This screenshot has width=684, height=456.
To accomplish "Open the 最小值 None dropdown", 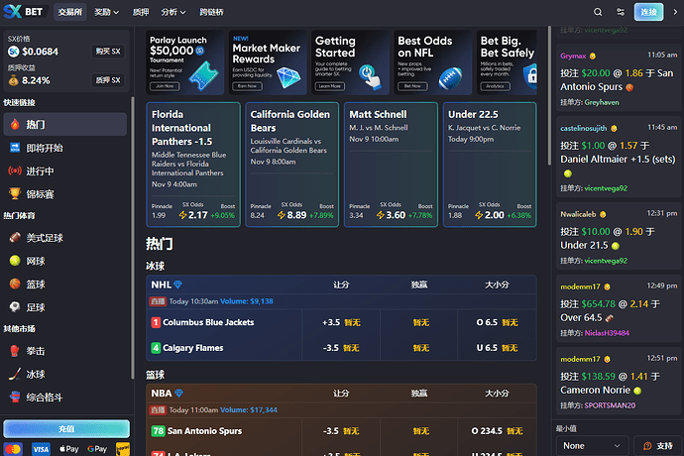I will 592,446.
